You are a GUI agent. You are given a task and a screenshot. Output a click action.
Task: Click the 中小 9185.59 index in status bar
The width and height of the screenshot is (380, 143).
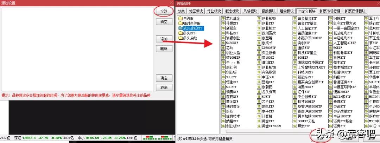point(107,138)
